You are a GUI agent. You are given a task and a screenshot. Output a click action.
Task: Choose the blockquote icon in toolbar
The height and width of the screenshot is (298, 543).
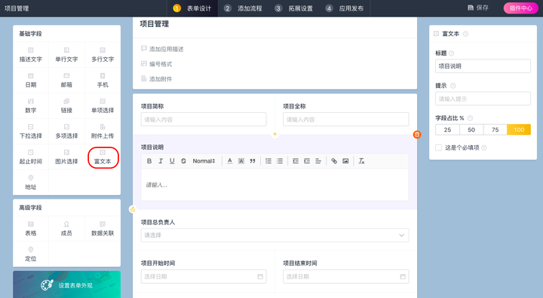(x=253, y=161)
